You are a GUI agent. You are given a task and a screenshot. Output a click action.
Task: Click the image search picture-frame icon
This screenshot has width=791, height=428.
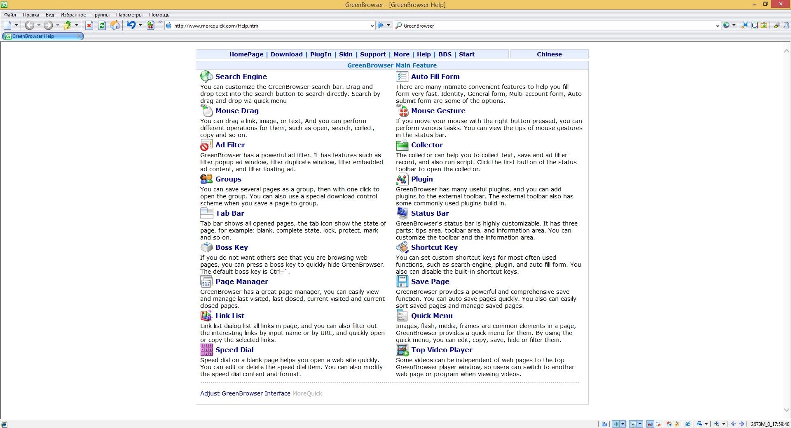point(764,26)
